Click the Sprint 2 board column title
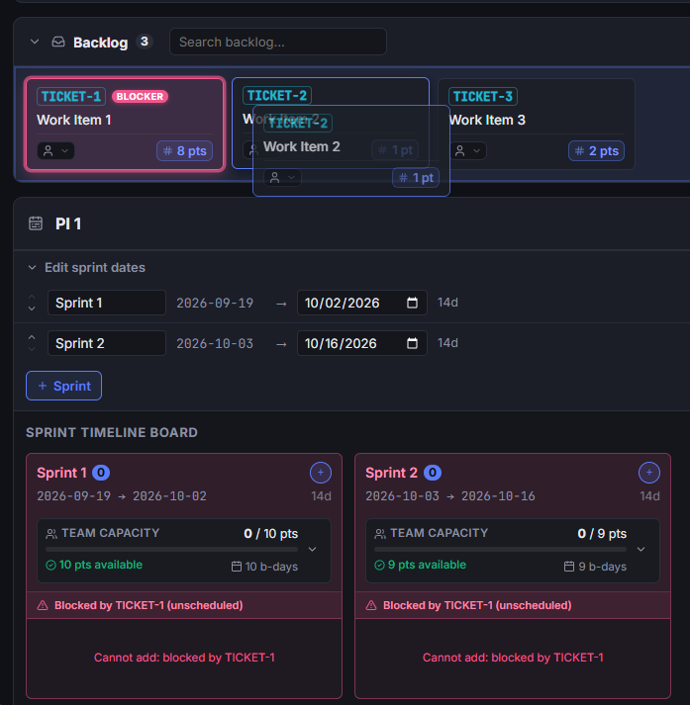The image size is (690, 705). [x=392, y=473]
